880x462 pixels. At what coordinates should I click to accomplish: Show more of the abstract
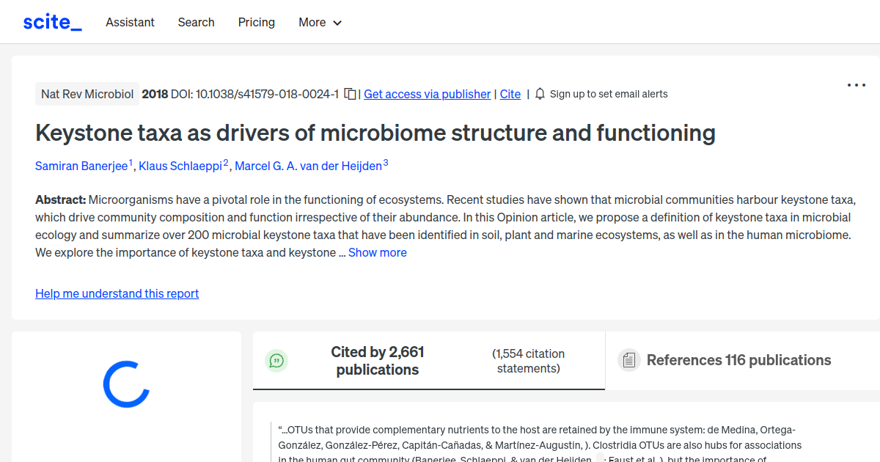[x=377, y=252]
